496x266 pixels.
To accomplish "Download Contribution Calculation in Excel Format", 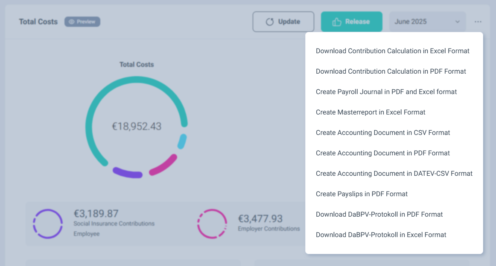I will (392, 51).
